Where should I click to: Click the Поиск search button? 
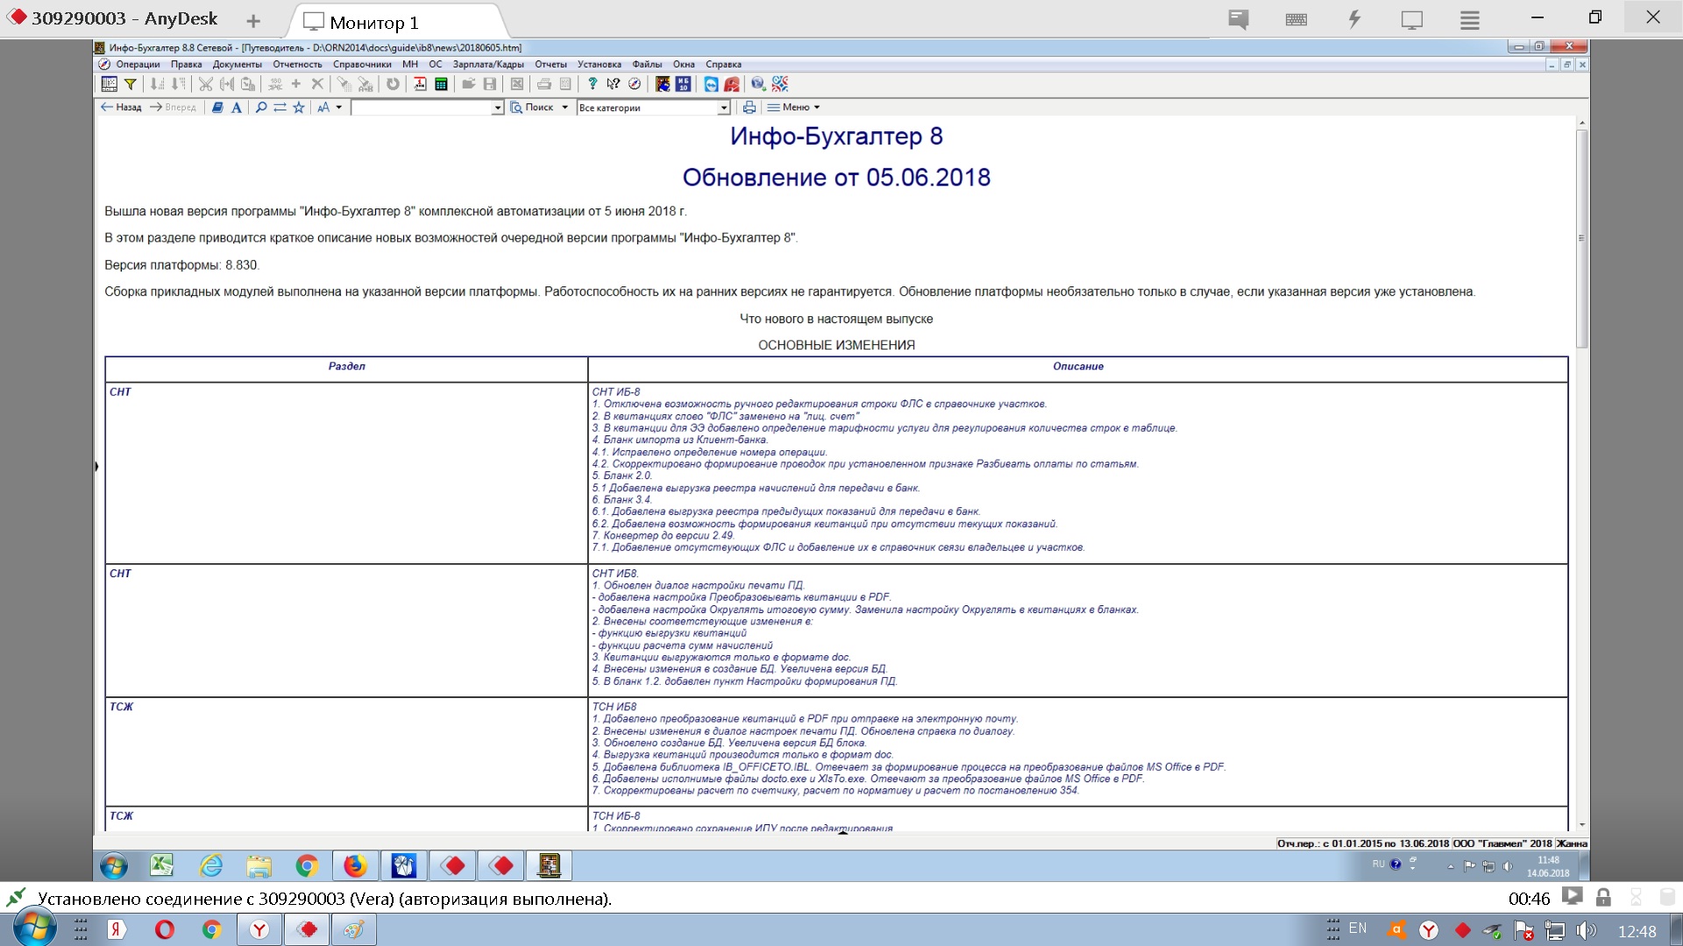[533, 108]
